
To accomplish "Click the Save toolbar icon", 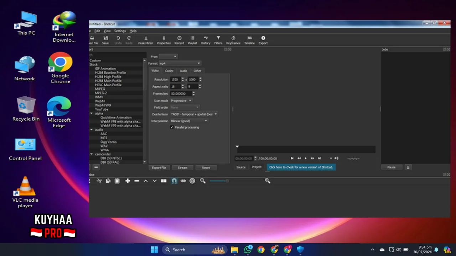I will pos(105,40).
